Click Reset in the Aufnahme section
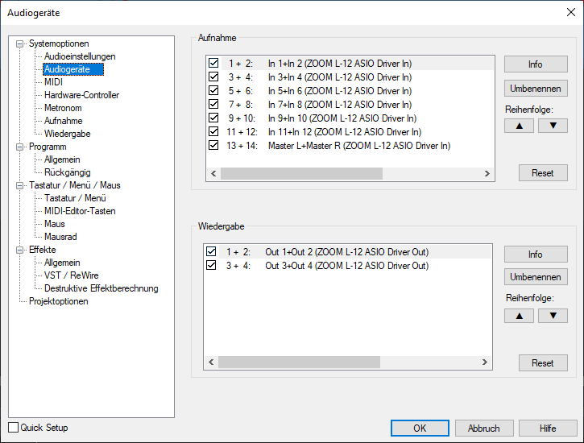Viewport: 584px width, 443px height. (x=543, y=173)
